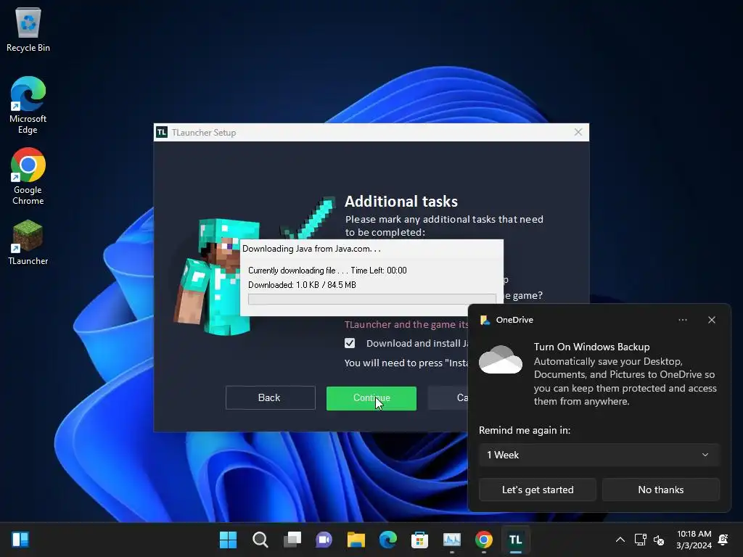Screen dimensions: 743x557
Task: Click the Additional tasks heading
Action: pos(401,202)
